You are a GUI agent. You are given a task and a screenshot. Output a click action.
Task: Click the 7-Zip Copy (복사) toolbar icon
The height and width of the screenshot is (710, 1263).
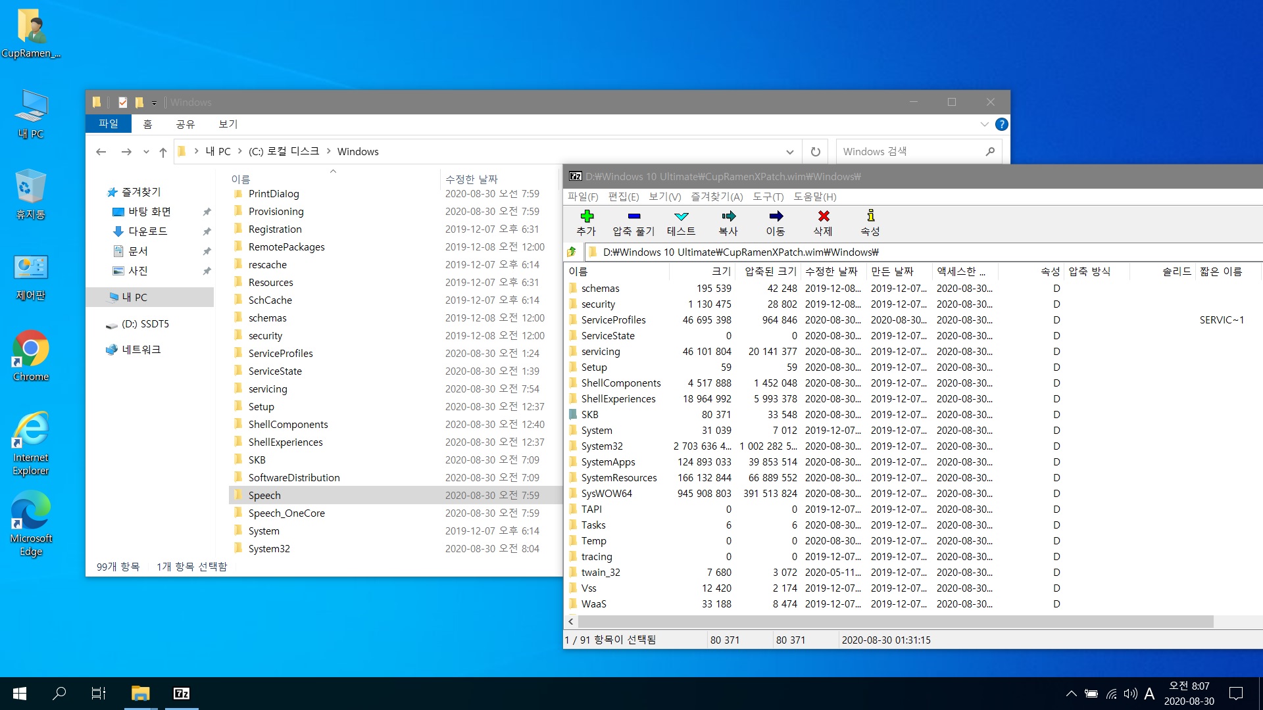pyautogui.click(x=728, y=216)
